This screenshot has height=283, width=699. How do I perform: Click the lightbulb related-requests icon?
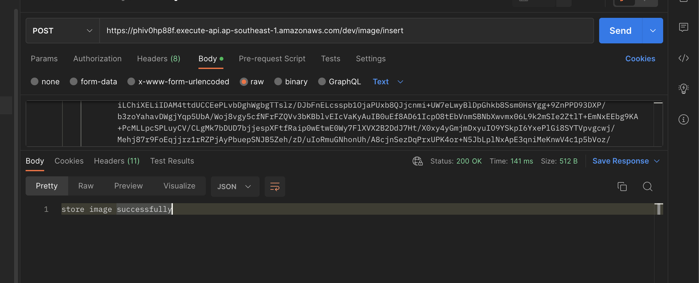click(x=683, y=88)
